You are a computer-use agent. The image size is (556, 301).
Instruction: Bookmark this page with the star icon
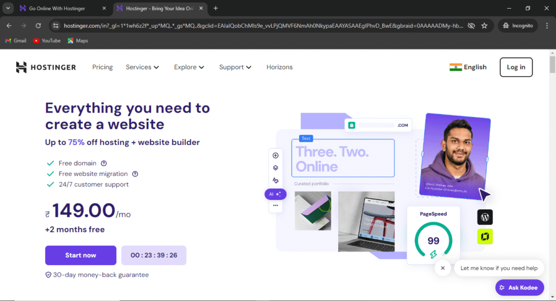pyautogui.click(x=484, y=26)
